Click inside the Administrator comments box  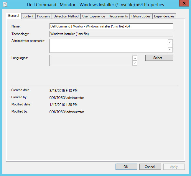click(x=108, y=46)
